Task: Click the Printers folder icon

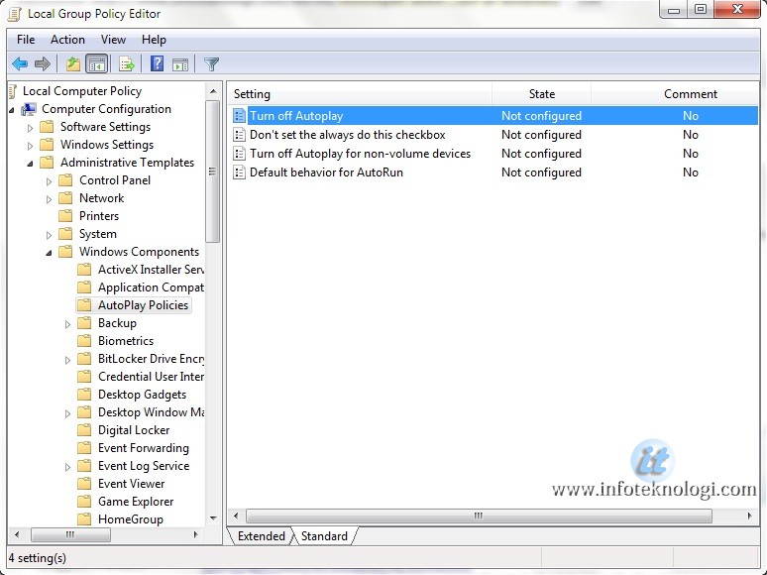Action: [x=65, y=216]
